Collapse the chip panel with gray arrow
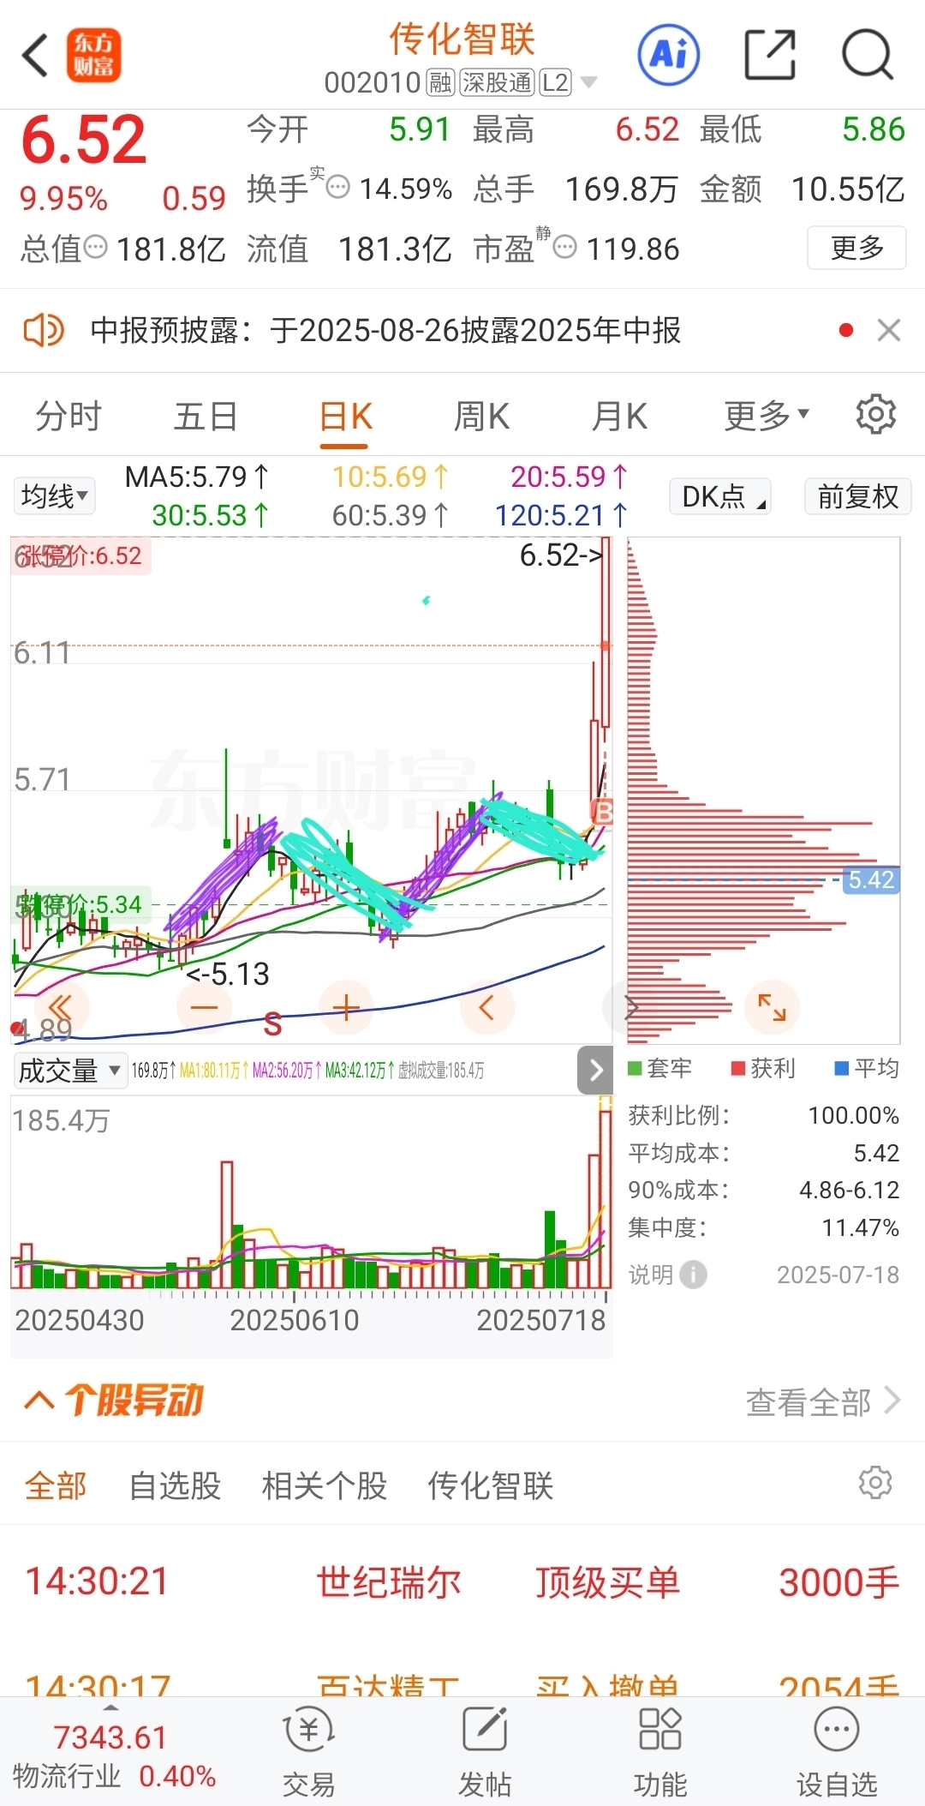 [x=596, y=1070]
